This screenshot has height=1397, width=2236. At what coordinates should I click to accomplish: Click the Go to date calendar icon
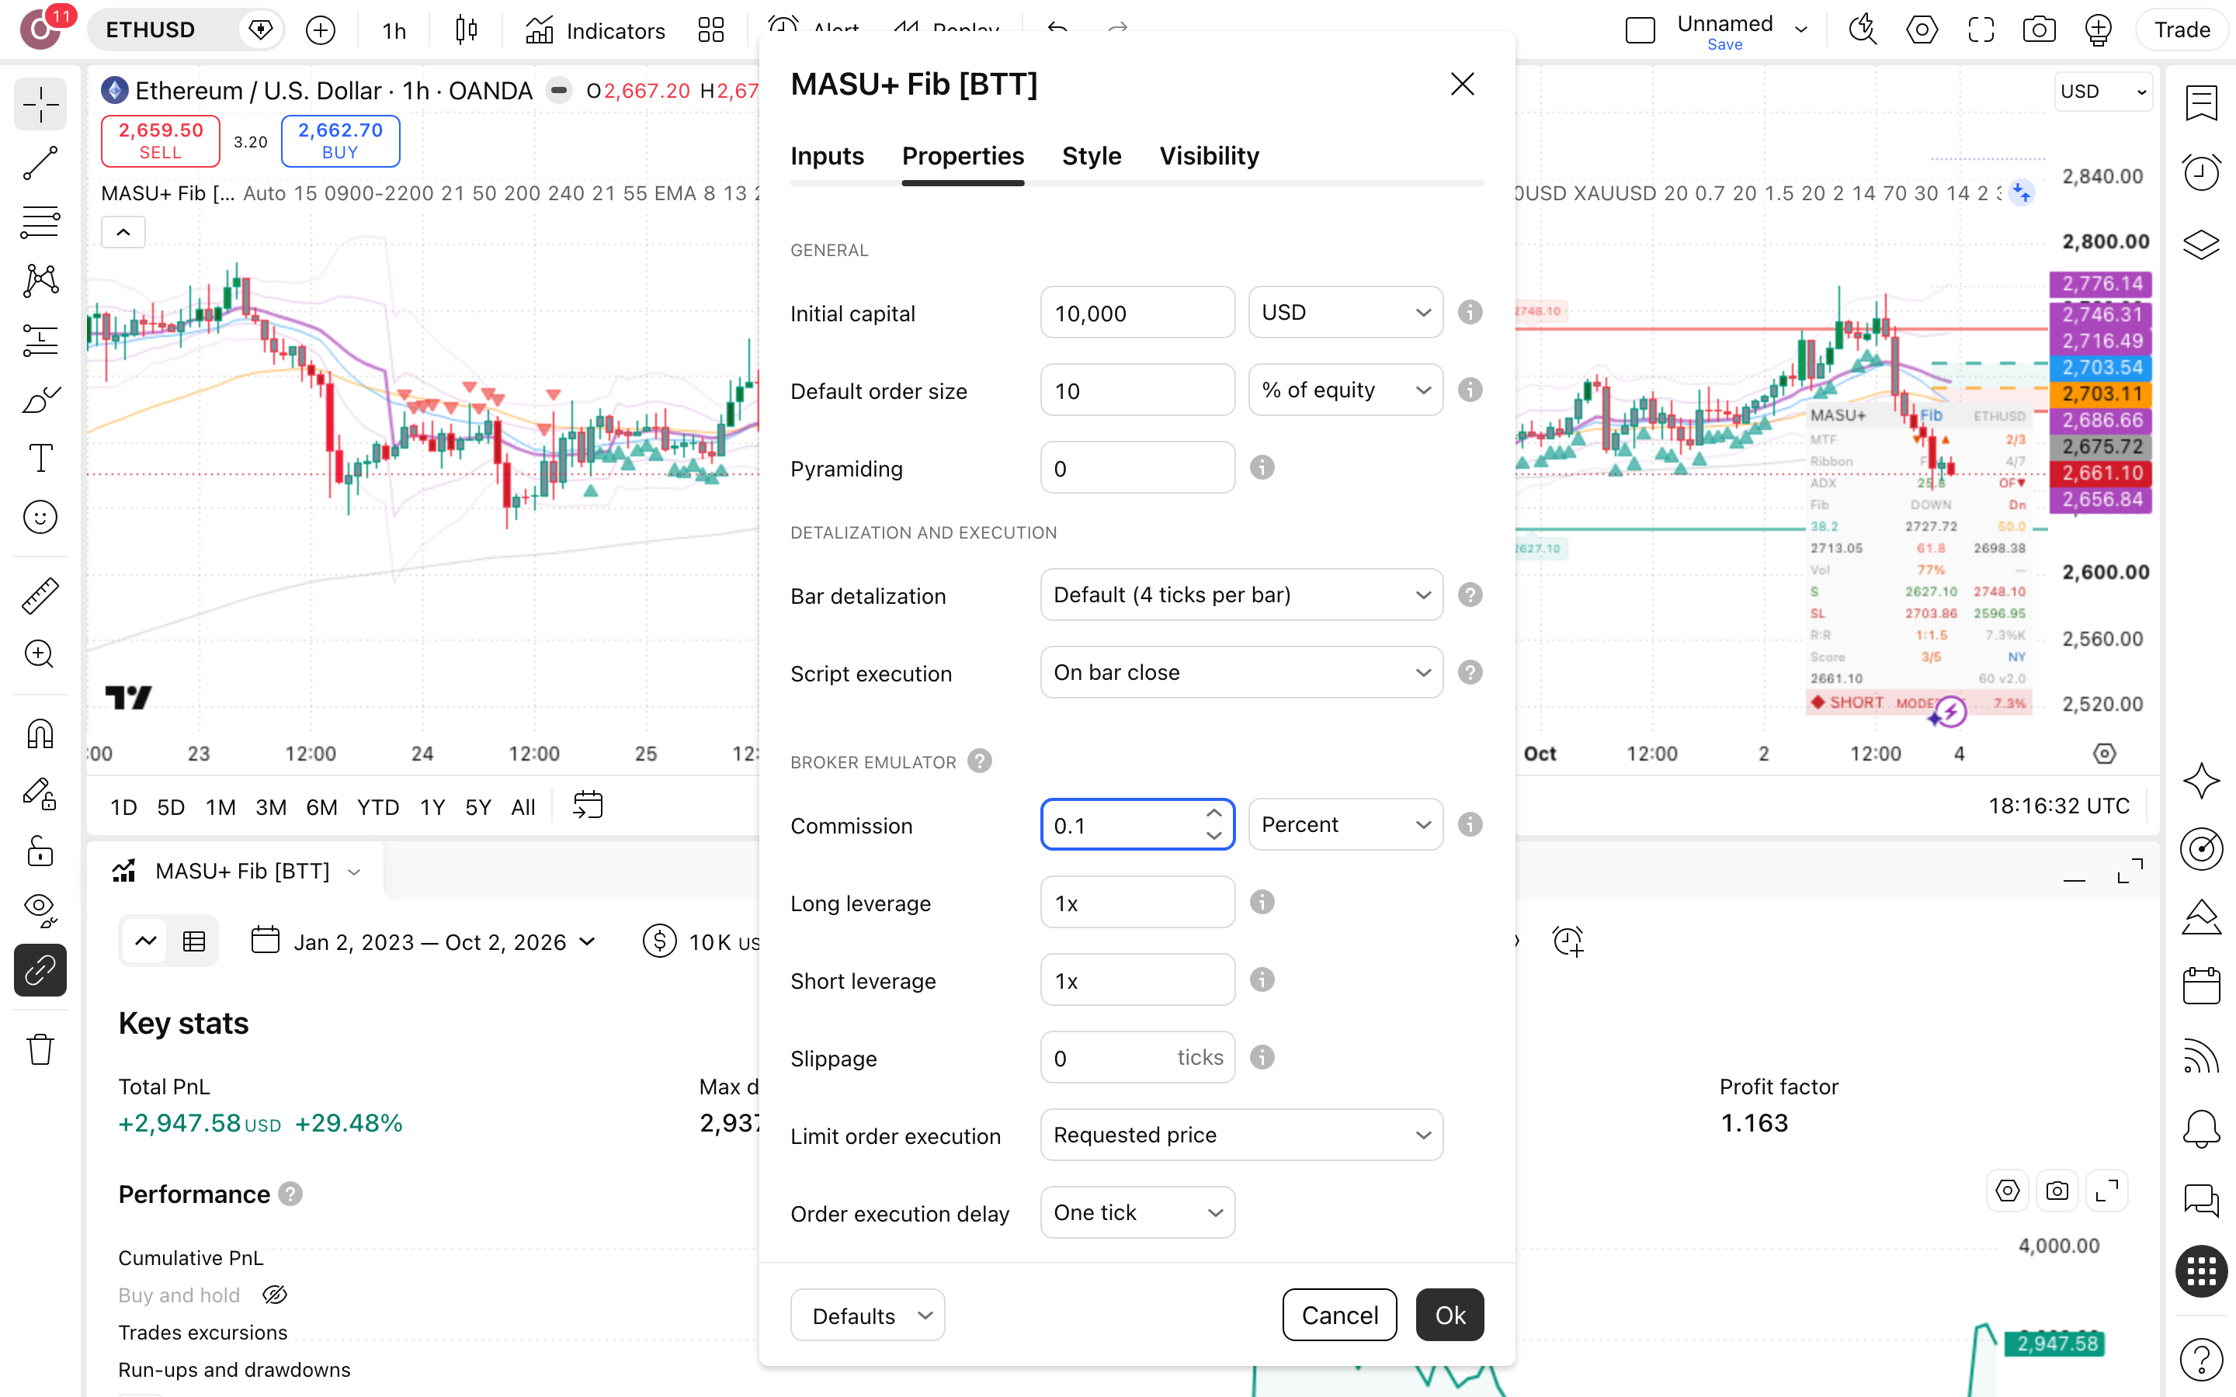click(x=588, y=806)
